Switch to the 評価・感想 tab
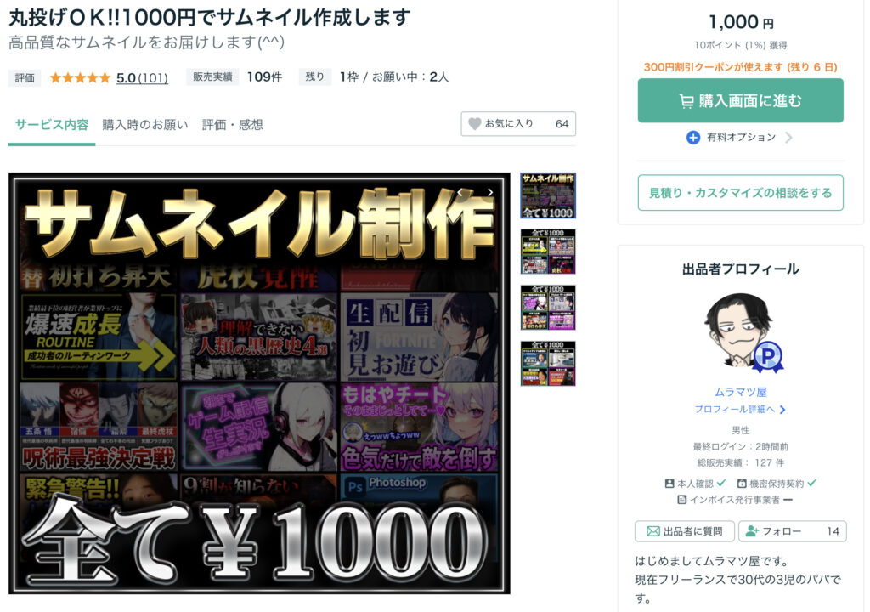 pos(232,125)
